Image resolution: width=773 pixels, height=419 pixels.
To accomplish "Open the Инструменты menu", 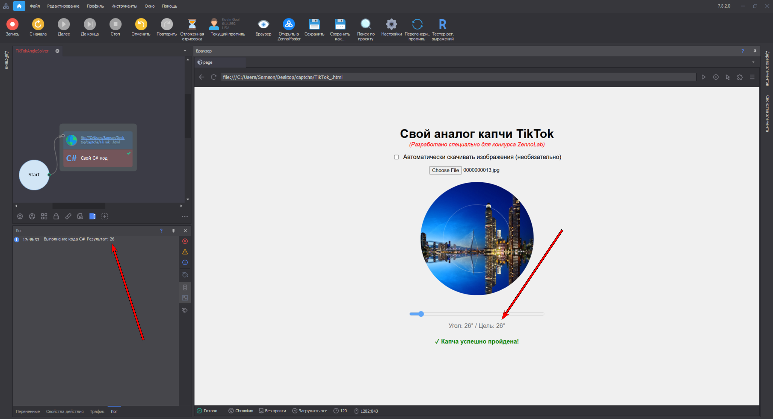I will click(124, 6).
